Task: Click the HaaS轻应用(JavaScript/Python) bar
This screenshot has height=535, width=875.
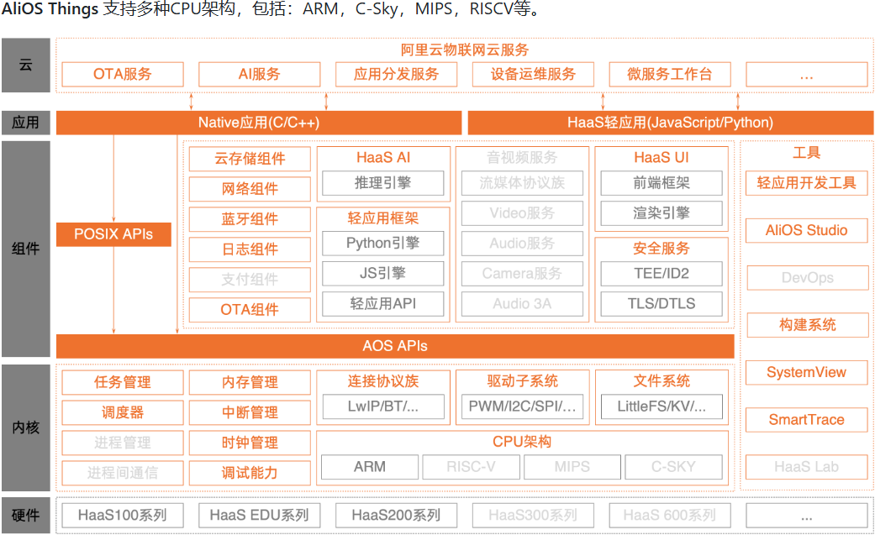Action: 670,123
